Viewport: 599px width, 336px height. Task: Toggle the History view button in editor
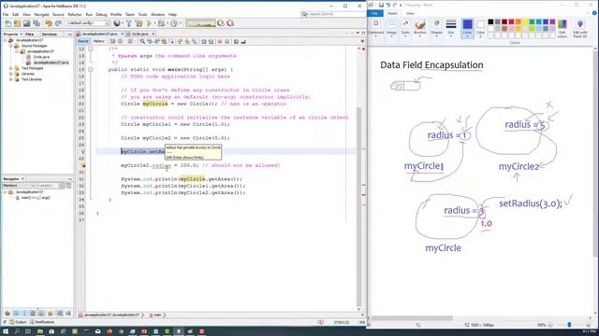point(98,41)
